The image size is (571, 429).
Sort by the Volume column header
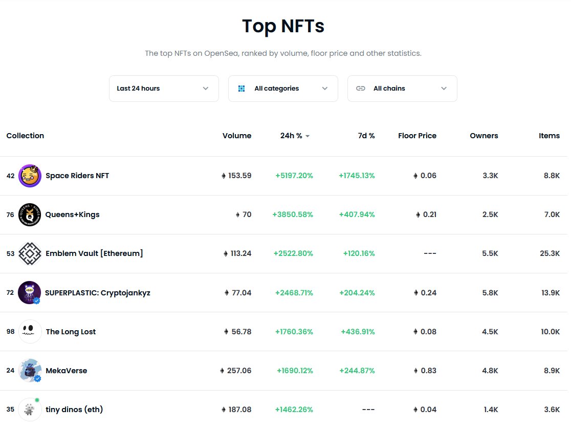(237, 136)
